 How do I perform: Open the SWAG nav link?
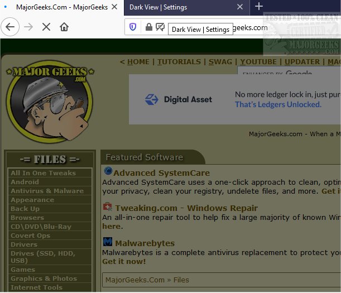coord(220,62)
